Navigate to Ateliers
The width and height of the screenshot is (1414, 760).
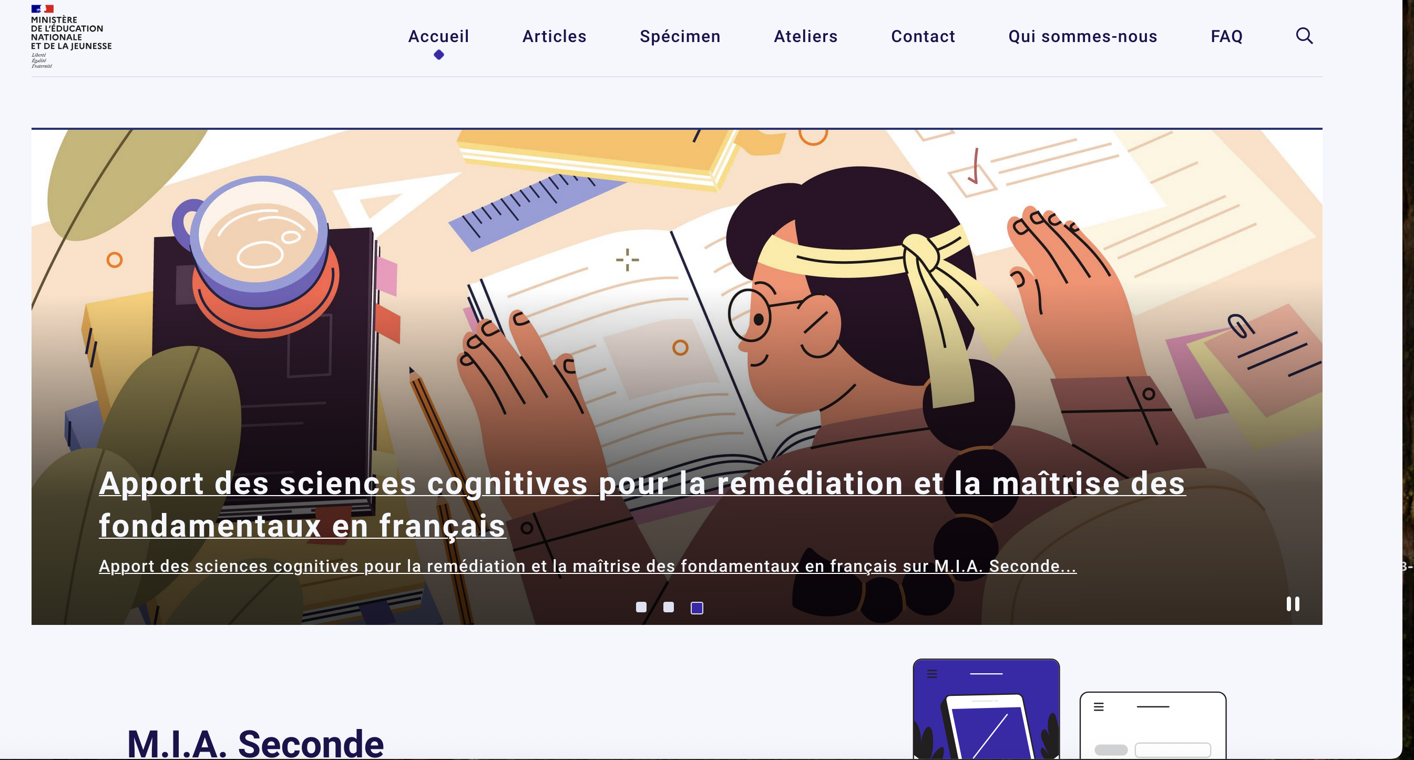click(806, 36)
